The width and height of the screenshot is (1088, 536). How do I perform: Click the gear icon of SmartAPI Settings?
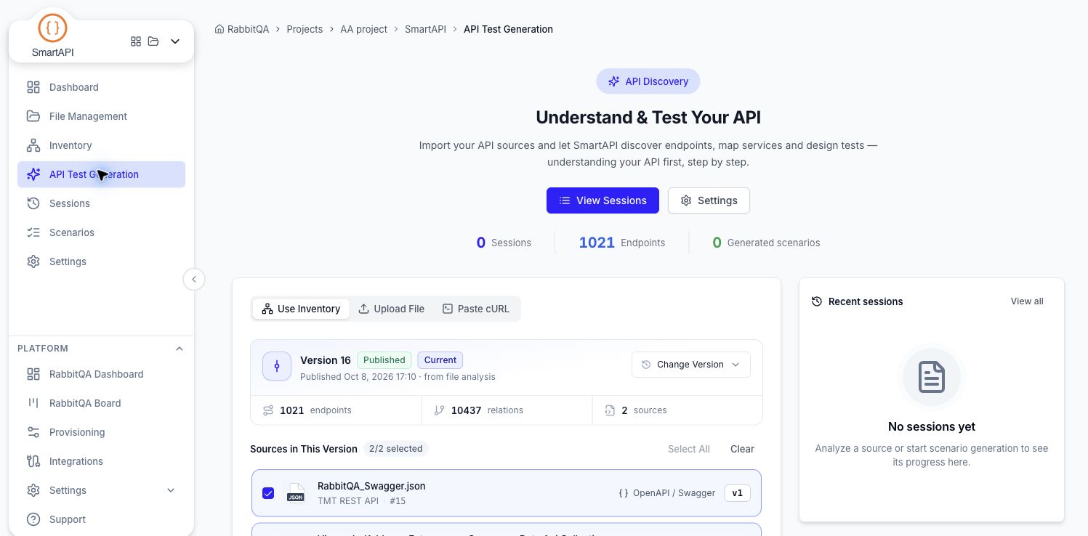click(33, 261)
